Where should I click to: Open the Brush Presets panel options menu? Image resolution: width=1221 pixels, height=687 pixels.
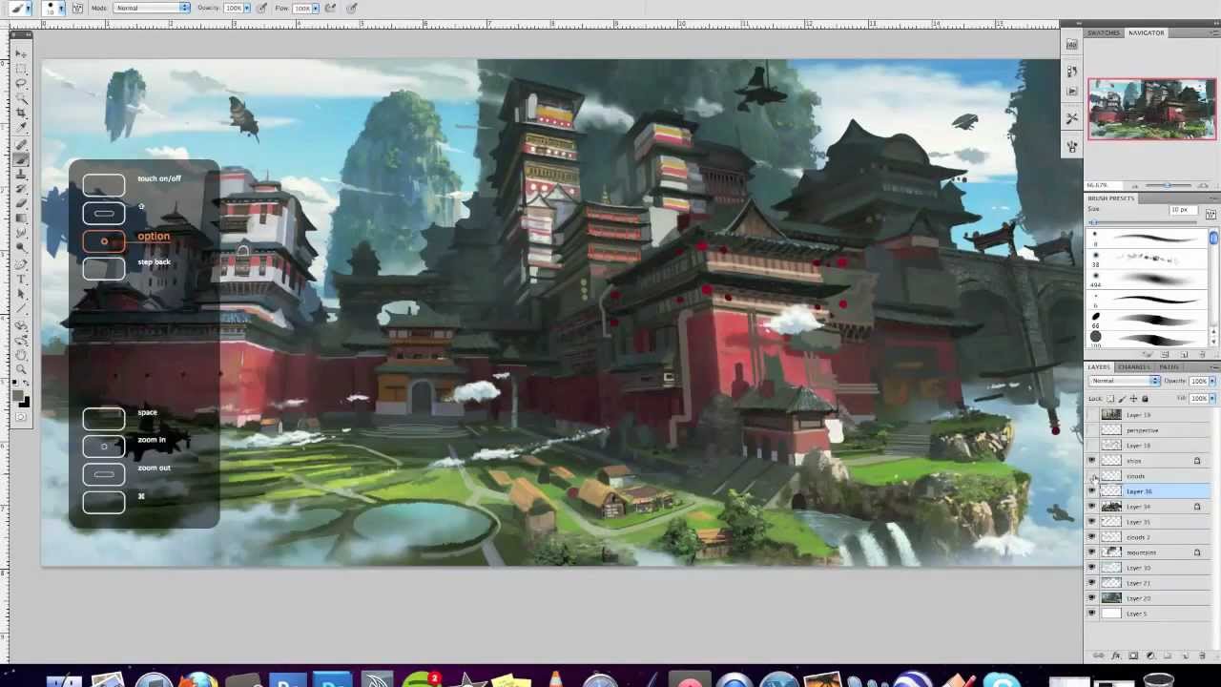(1213, 198)
